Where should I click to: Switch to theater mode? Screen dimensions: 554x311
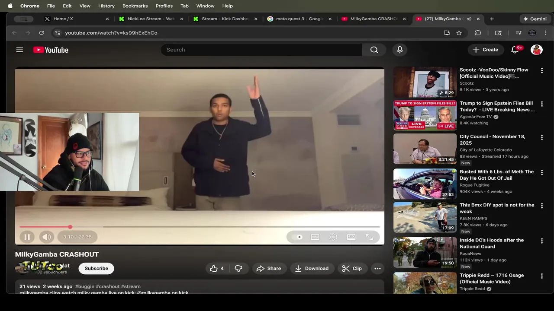tap(351, 237)
